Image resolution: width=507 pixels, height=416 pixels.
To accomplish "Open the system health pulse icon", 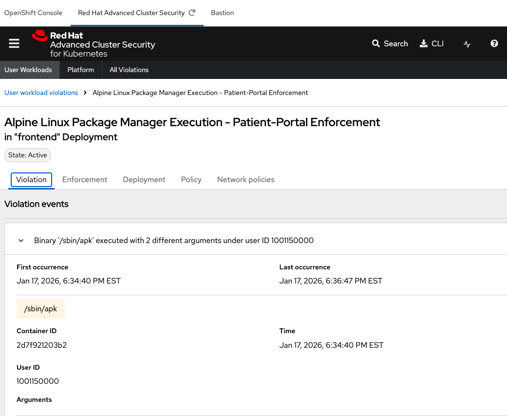I will [467, 44].
